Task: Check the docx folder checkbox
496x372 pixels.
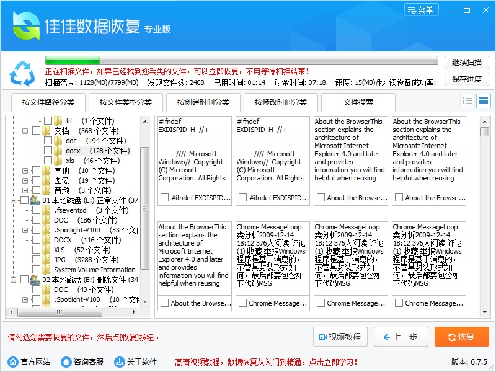Action: click(x=48, y=151)
